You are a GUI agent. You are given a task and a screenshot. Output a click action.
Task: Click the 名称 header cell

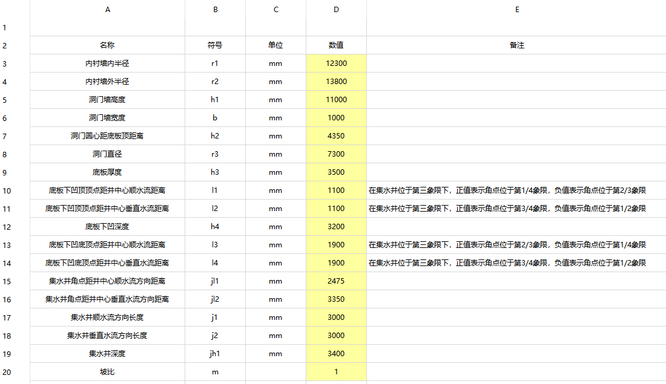click(108, 45)
